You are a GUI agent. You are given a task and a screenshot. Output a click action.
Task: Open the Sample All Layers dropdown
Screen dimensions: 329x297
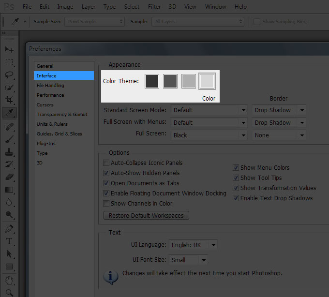click(x=198, y=22)
